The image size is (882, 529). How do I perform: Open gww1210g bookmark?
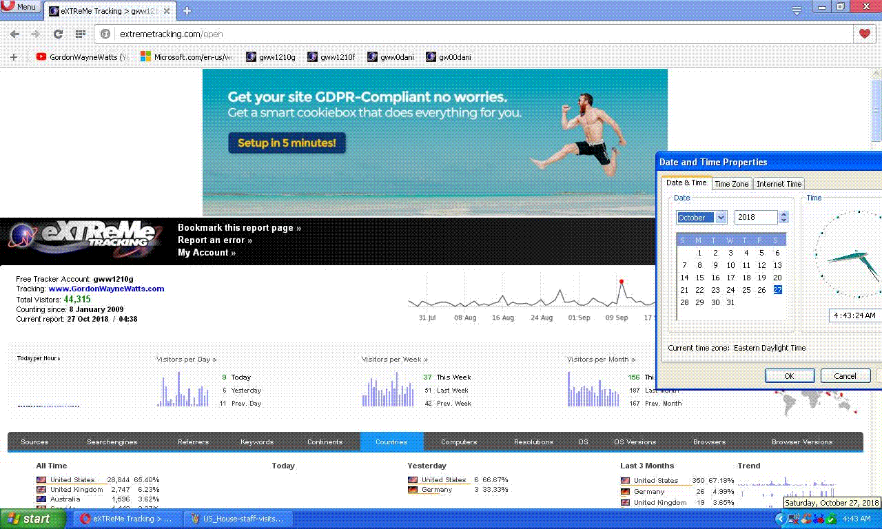click(271, 57)
